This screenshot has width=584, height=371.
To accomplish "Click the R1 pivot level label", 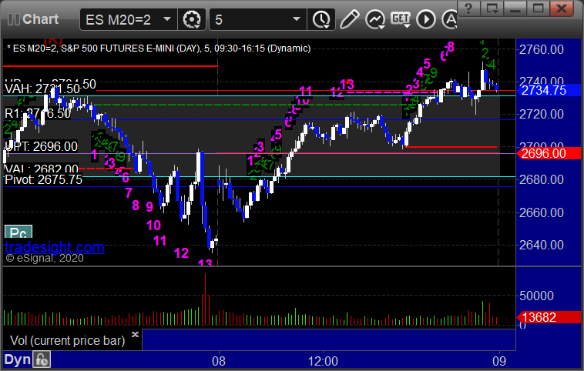I will pos(38,113).
